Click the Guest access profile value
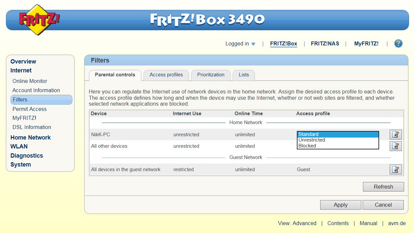The height and width of the screenshot is (233, 414). (303, 169)
